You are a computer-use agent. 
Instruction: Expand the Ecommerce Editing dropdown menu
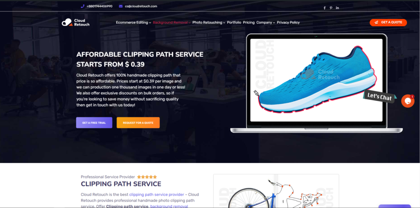pos(133,23)
